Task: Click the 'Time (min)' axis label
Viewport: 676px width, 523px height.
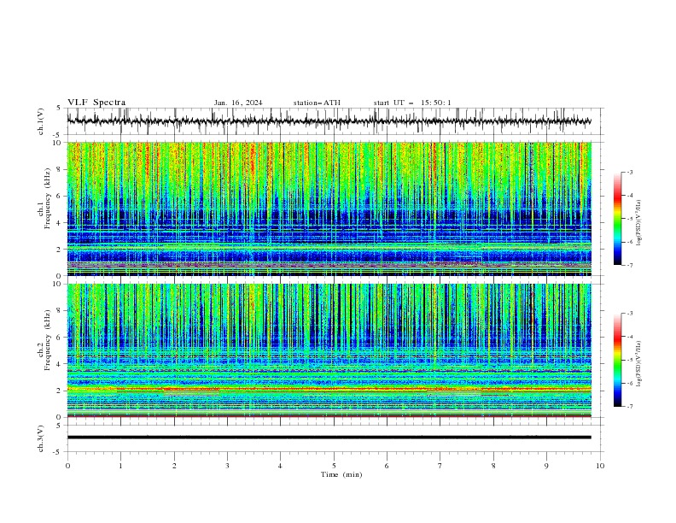Action: (x=341, y=474)
